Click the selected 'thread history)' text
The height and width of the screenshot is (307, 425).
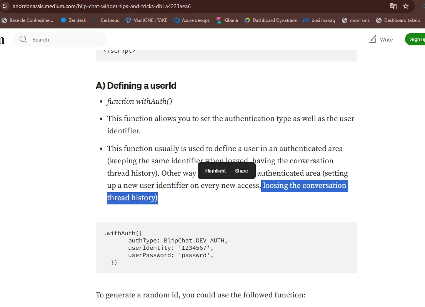132,198
